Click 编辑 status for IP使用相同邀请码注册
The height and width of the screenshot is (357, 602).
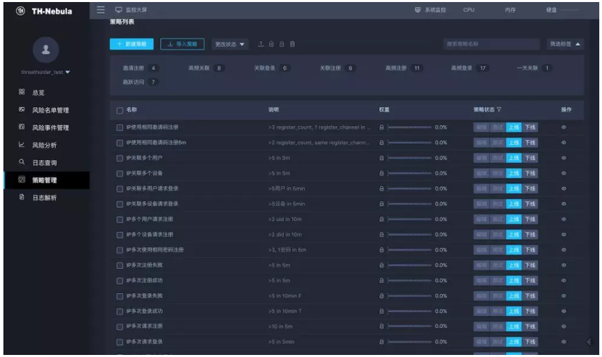481,127
